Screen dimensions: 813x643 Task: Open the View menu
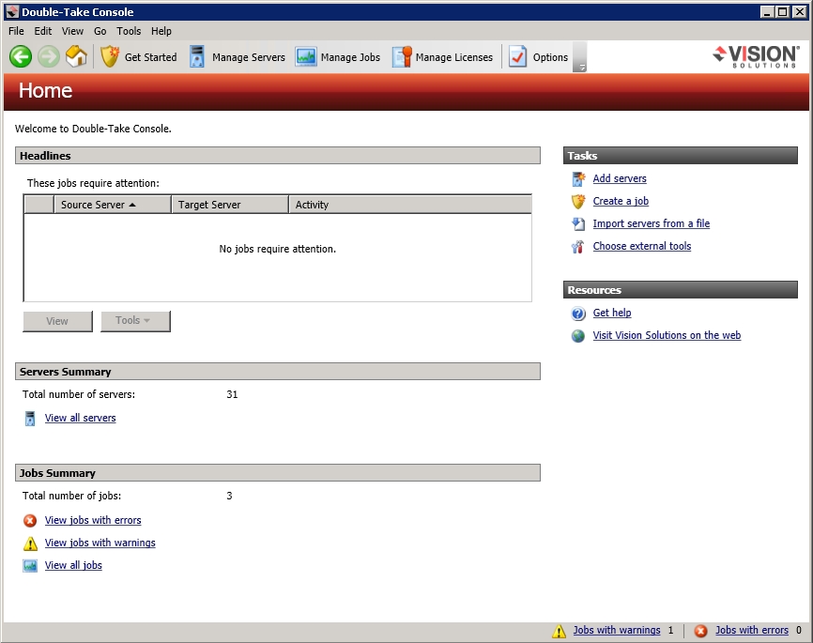(x=72, y=31)
